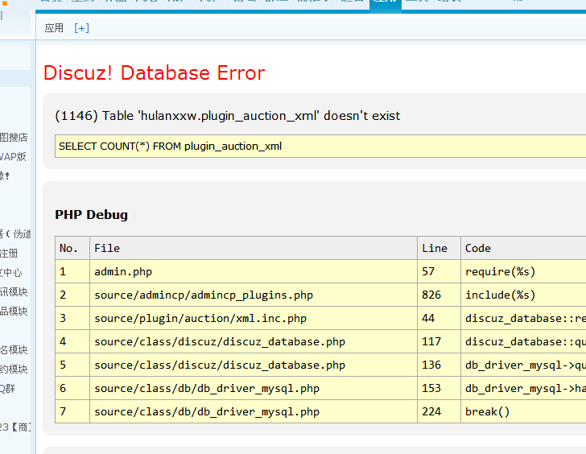Screen dimensions: 586x454
Task: Select db_driver_mysql.php cell in row 7
Action: point(254,411)
